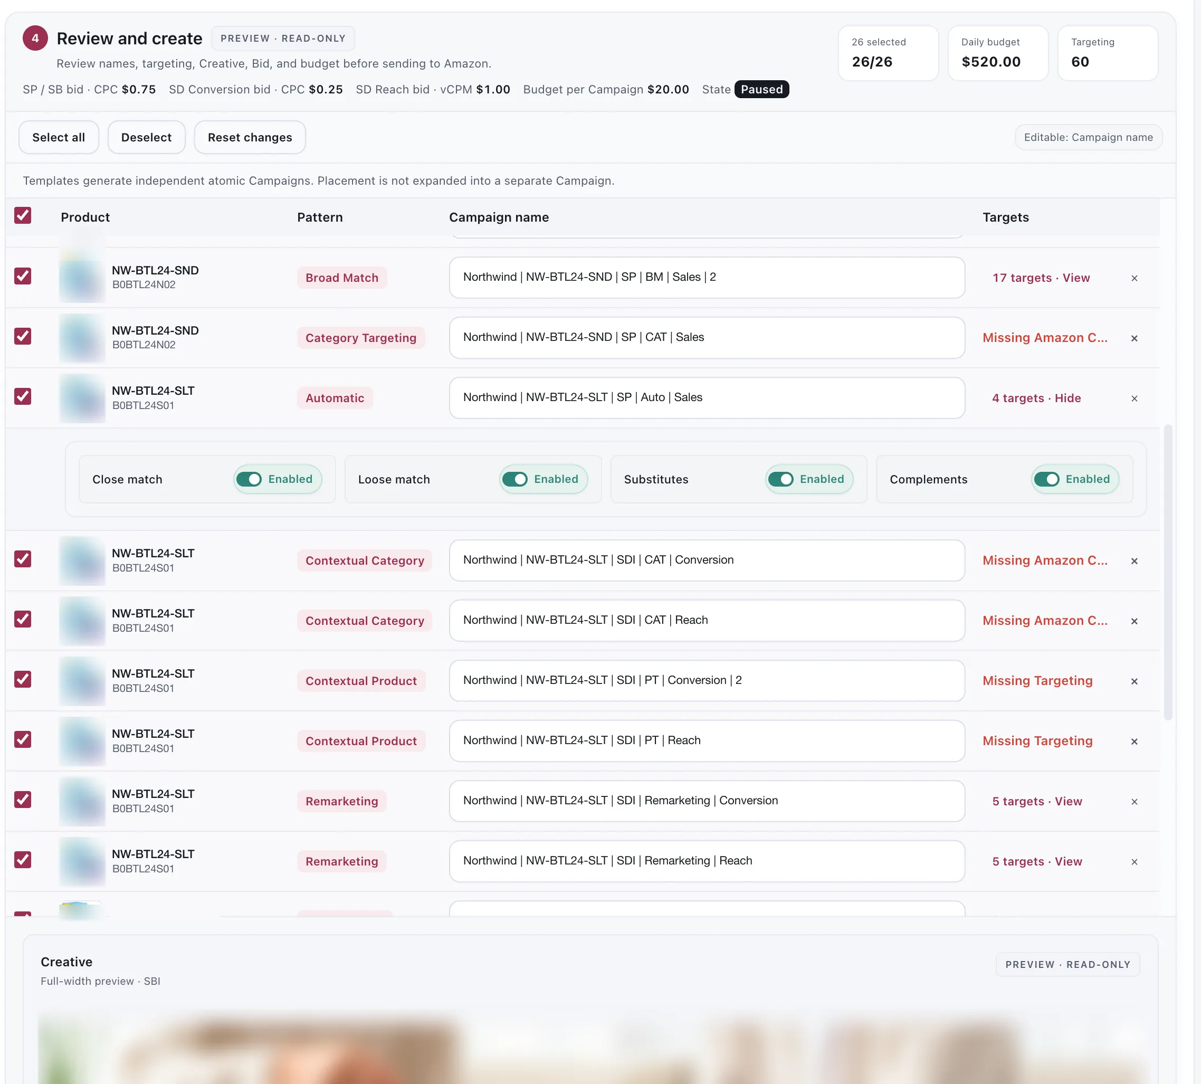The image size is (1201, 1084).
Task: Edit the SDI PT Conversion 2 name
Action: point(707,681)
